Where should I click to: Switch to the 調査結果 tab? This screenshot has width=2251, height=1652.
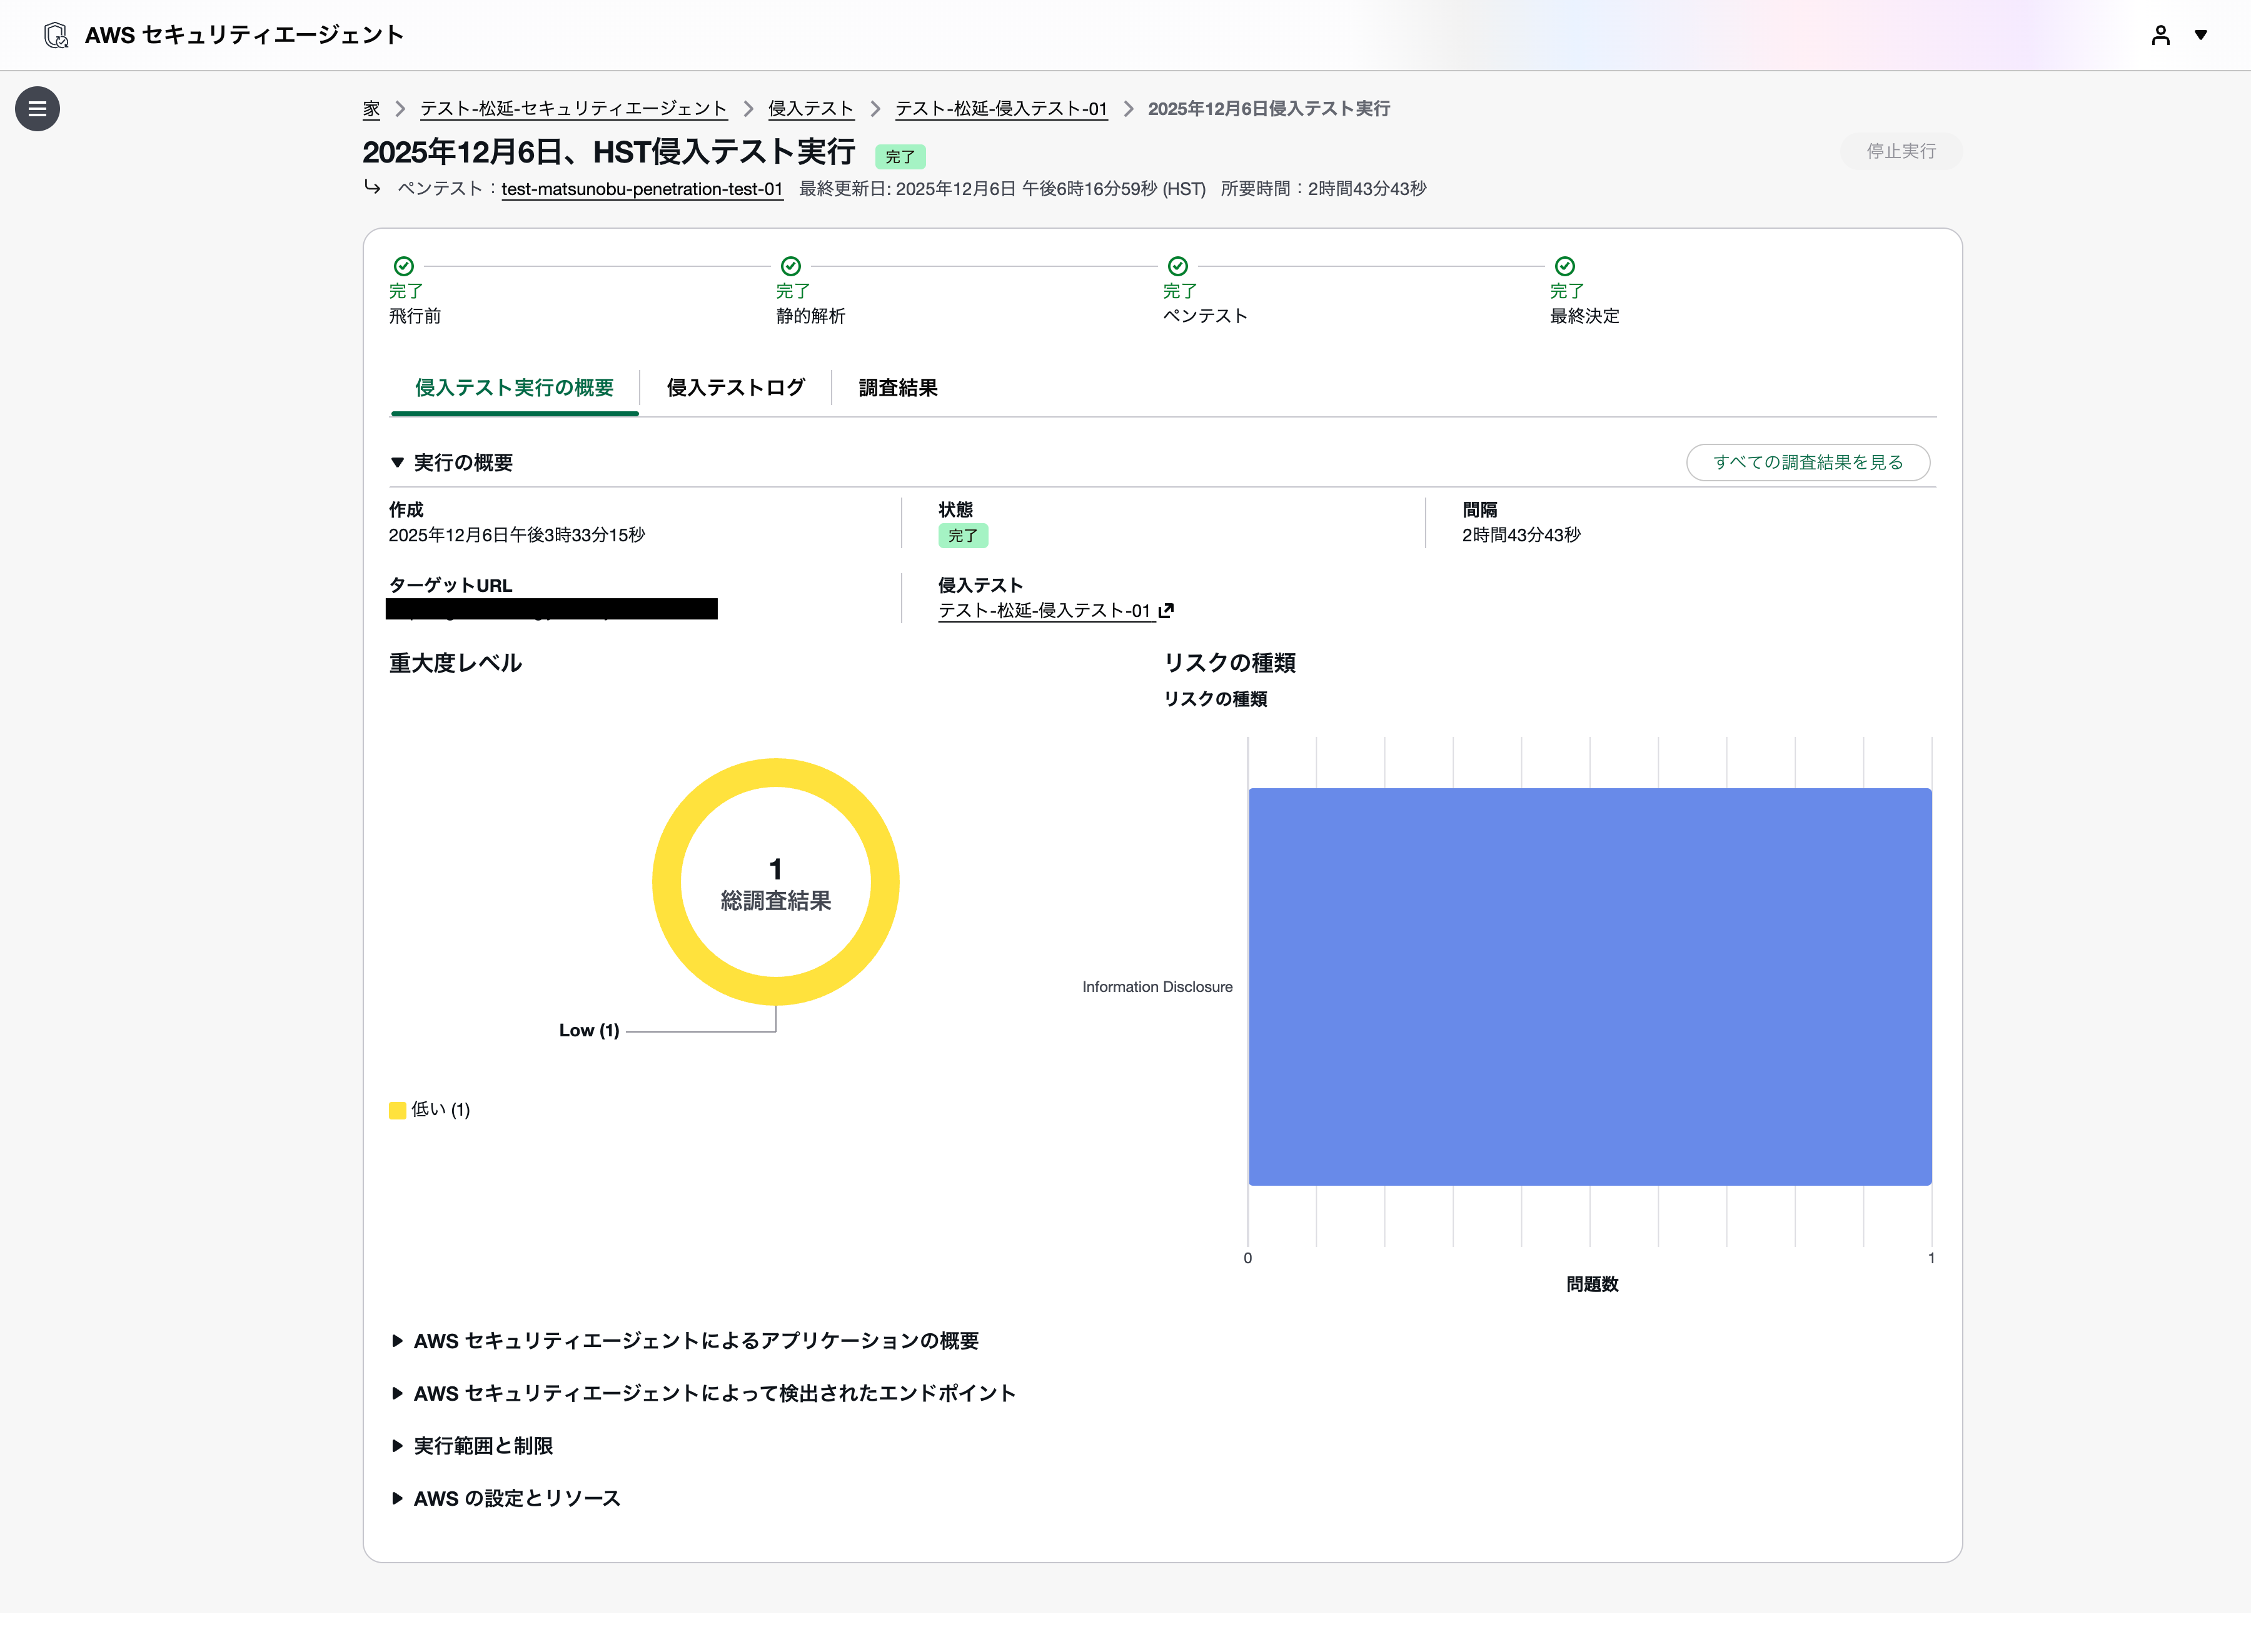tap(897, 388)
